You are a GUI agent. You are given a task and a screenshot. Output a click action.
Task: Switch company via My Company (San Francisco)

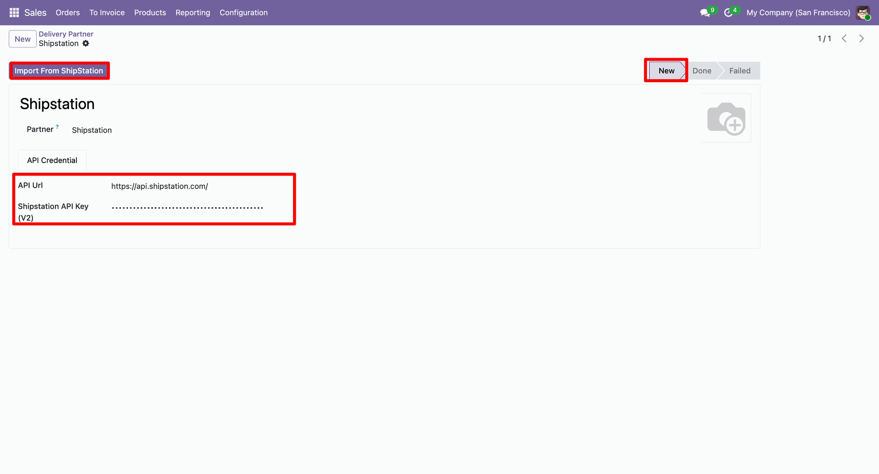798,12
